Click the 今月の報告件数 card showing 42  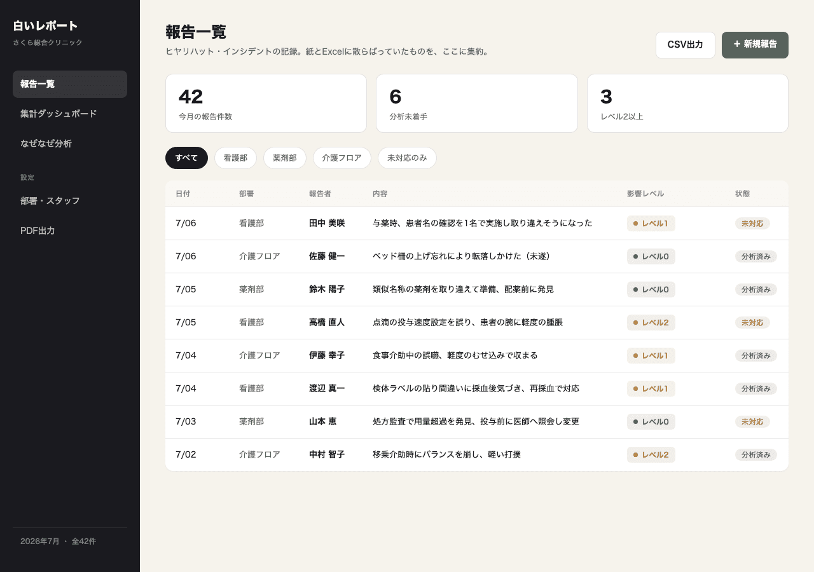266,104
